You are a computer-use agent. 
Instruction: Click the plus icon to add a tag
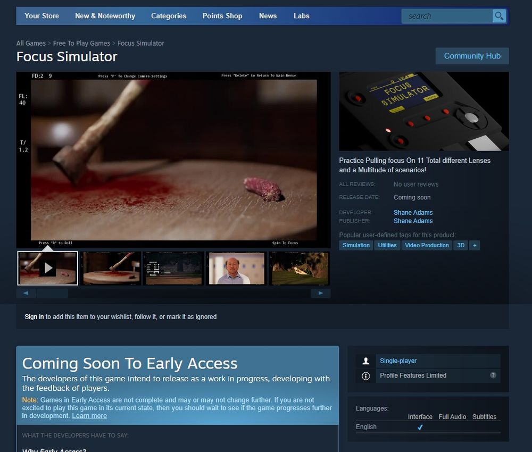click(475, 245)
